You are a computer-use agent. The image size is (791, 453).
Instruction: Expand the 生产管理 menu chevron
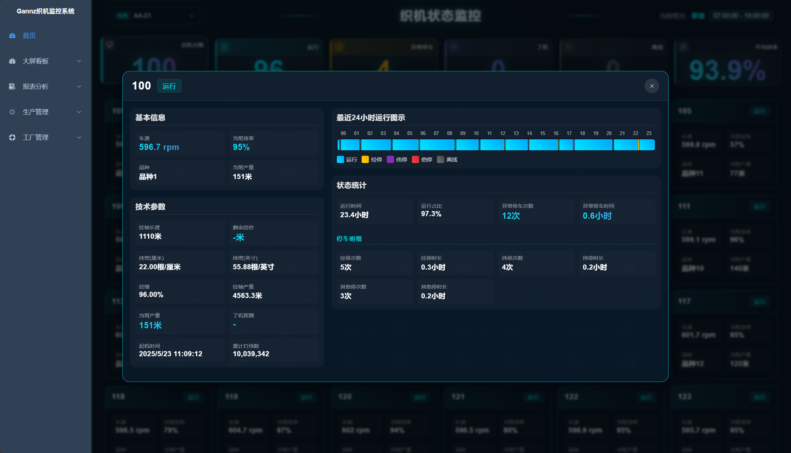[x=79, y=112]
